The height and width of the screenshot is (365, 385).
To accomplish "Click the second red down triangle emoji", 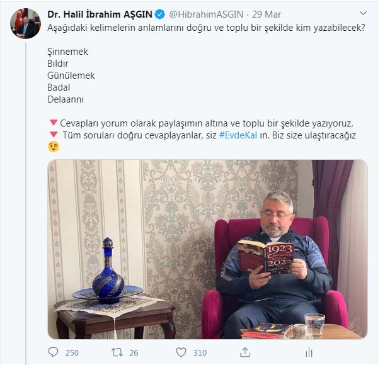I will pyautogui.click(x=54, y=135).
